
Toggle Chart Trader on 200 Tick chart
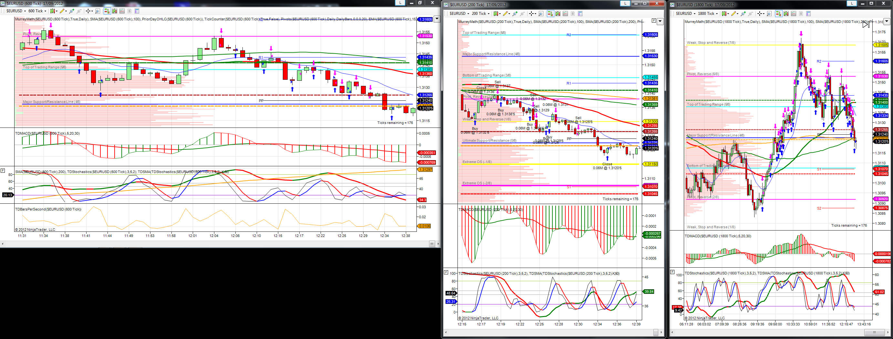[x=551, y=14]
